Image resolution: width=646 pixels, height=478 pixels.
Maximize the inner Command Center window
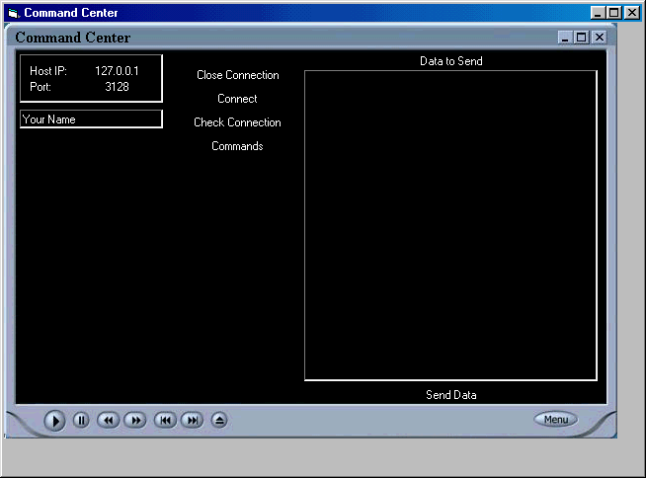click(x=582, y=38)
